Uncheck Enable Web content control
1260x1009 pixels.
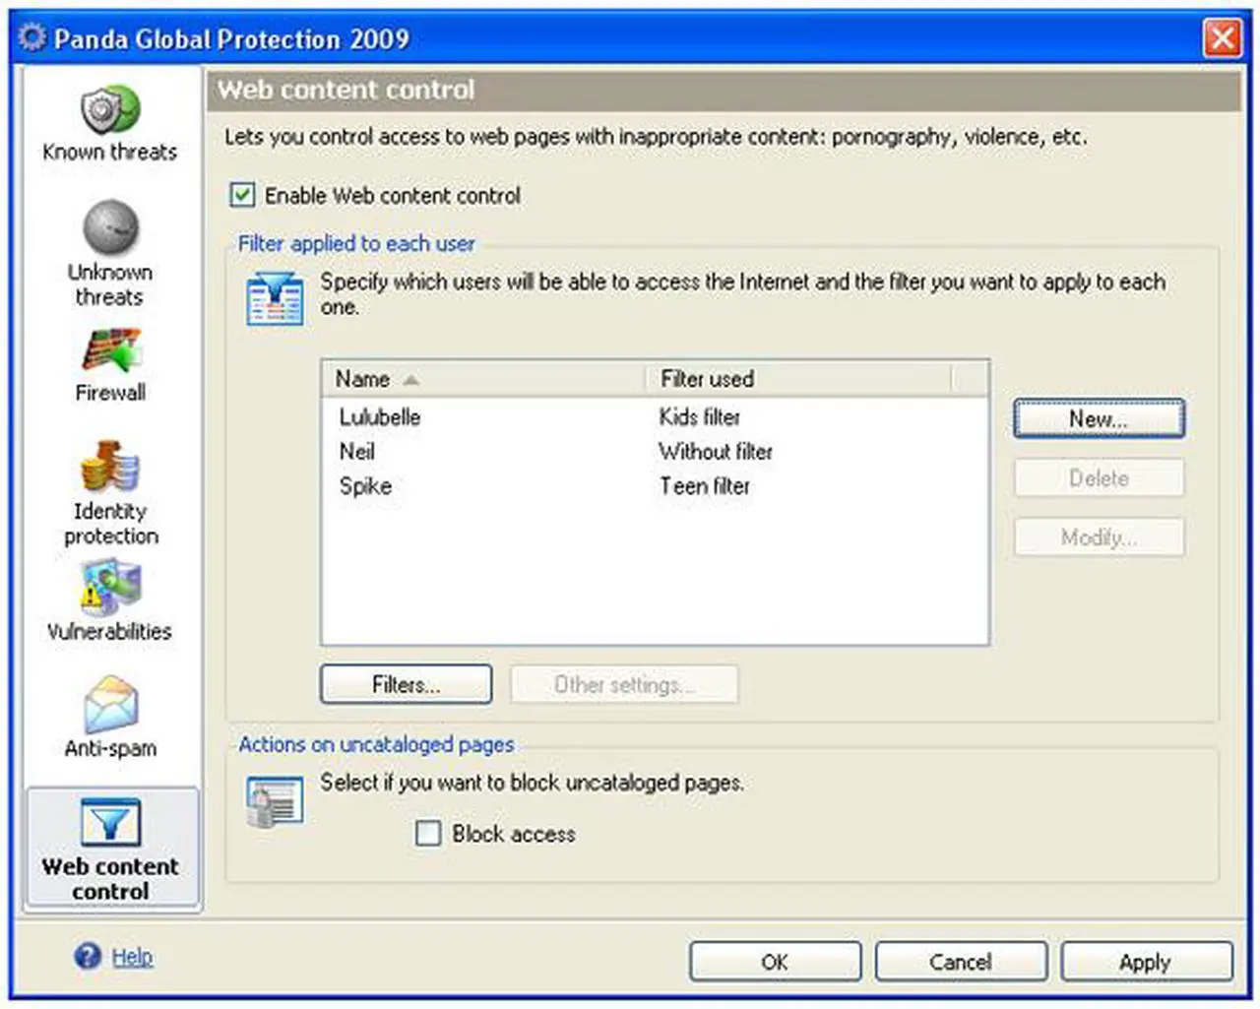point(242,195)
